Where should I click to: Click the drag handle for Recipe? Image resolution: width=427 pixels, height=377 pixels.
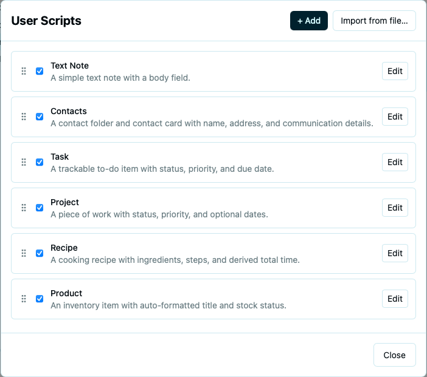click(24, 253)
